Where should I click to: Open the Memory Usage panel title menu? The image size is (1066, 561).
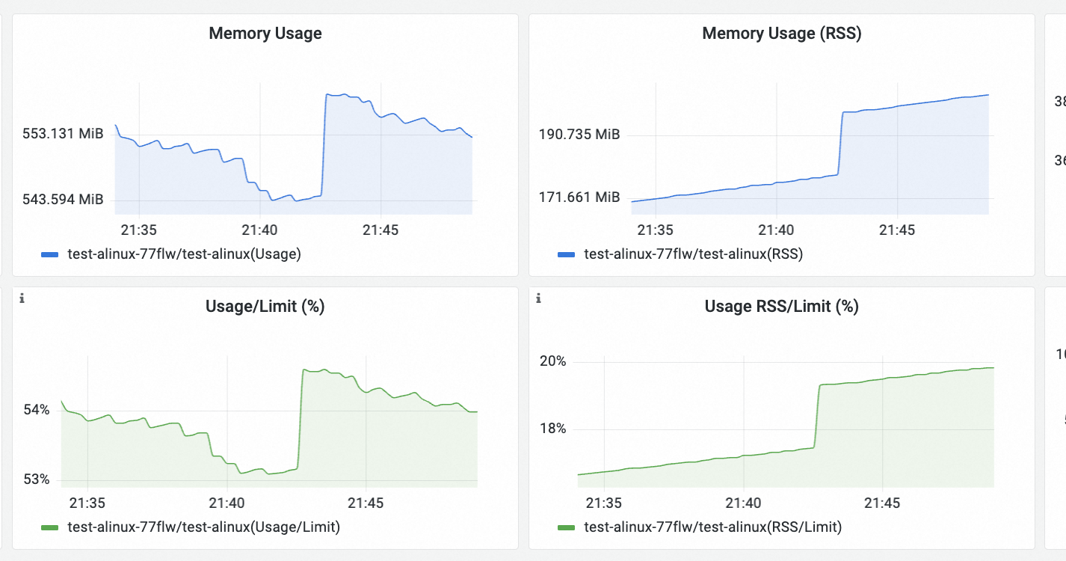coord(265,34)
